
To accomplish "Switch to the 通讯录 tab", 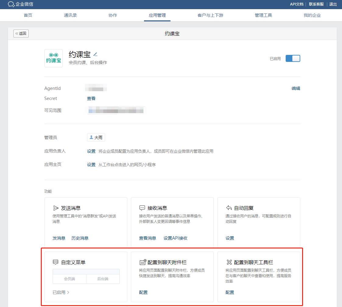I will pos(70,15).
